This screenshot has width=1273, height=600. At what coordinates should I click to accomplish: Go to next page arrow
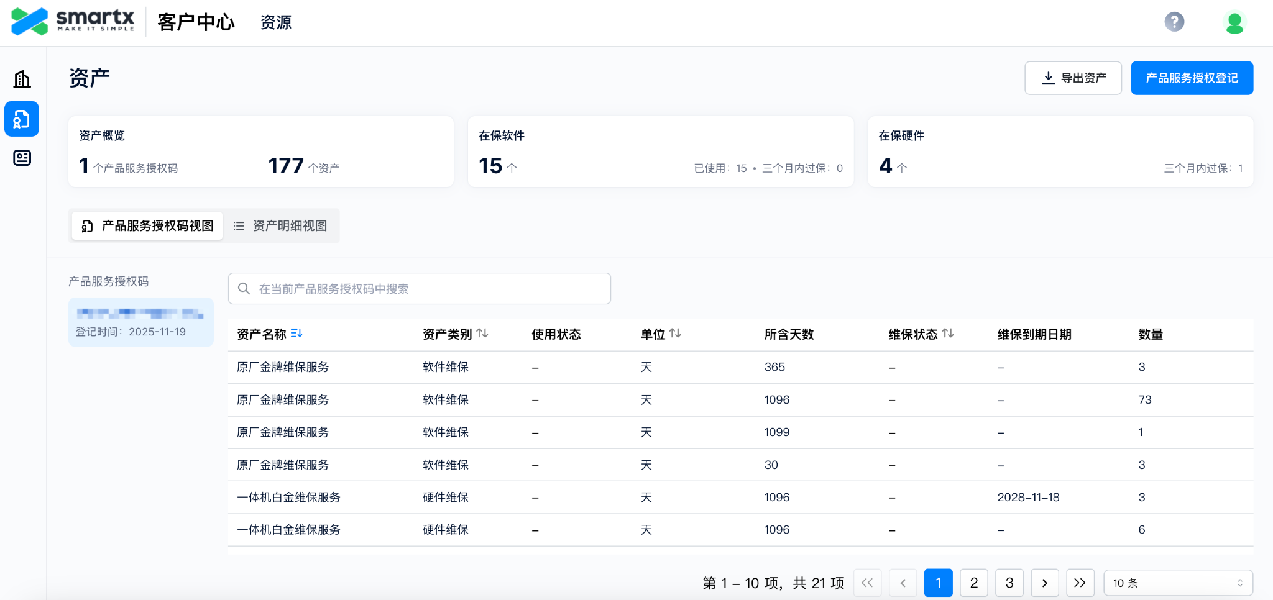point(1044,583)
